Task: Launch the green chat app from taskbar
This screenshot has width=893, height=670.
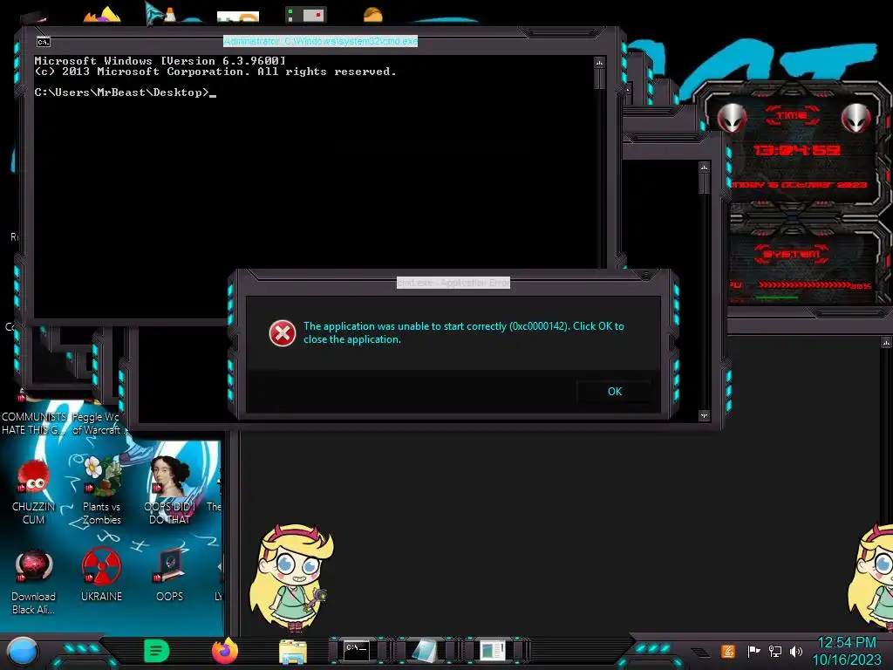Action: pyautogui.click(x=157, y=651)
